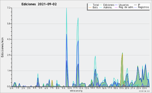Click the Reg. de adm. magenta line swatch
This screenshot has height=93, width=152.
(x=116, y=7)
